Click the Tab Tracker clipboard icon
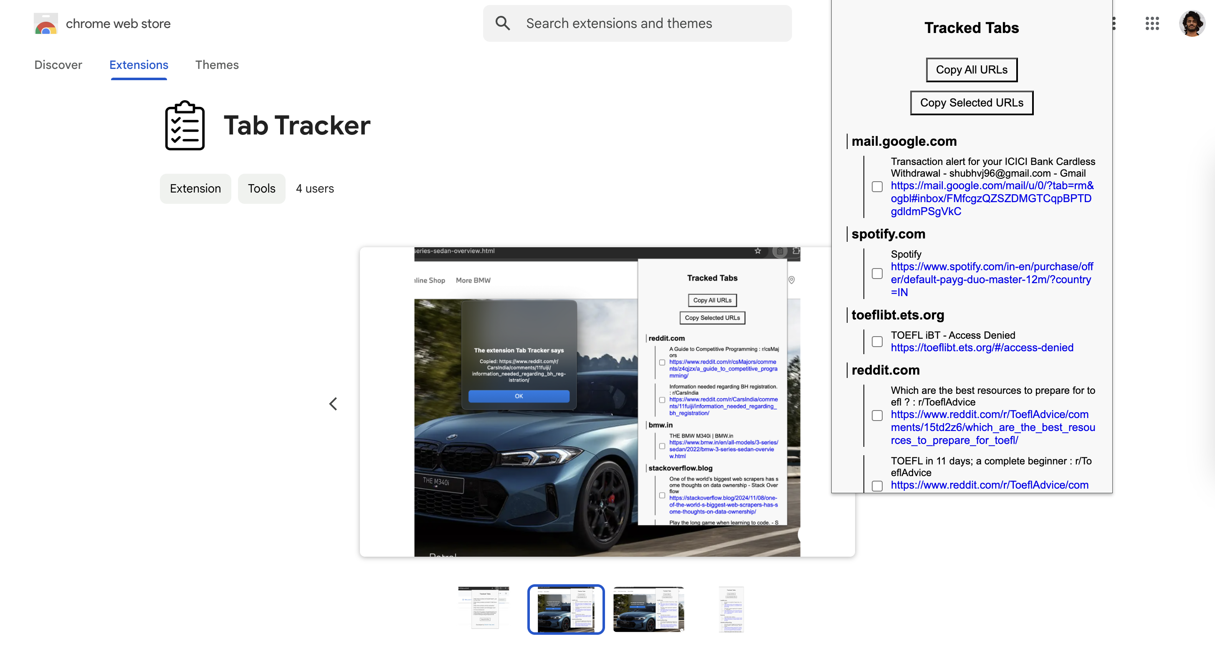 click(x=185, y=126)
